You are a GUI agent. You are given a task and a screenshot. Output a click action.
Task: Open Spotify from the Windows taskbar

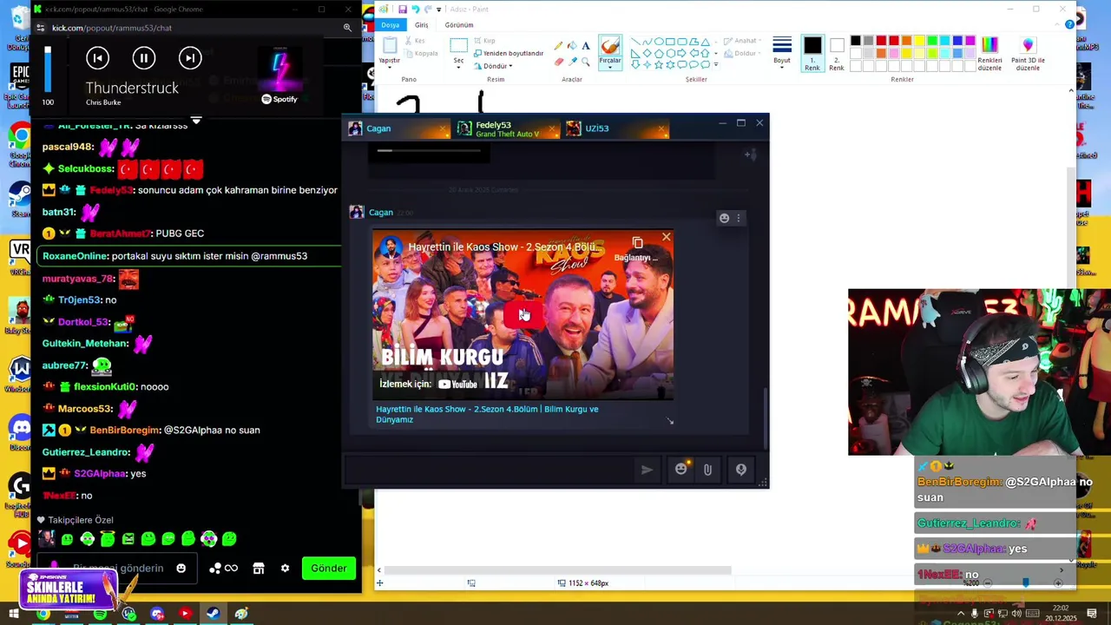100,614
